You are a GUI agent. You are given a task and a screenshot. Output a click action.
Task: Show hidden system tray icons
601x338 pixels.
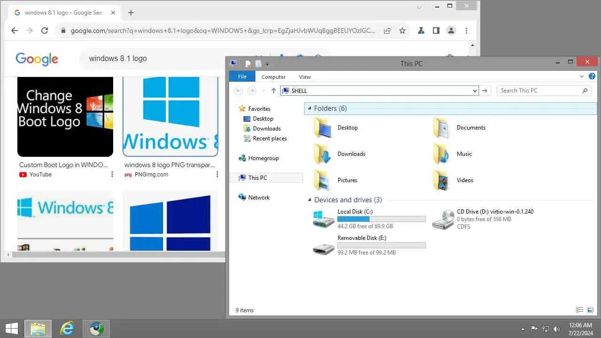click(x=523, y=329)
